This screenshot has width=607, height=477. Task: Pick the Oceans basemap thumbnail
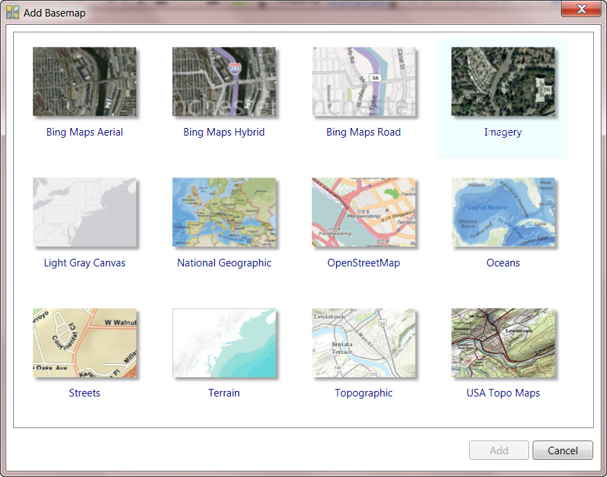503,212
